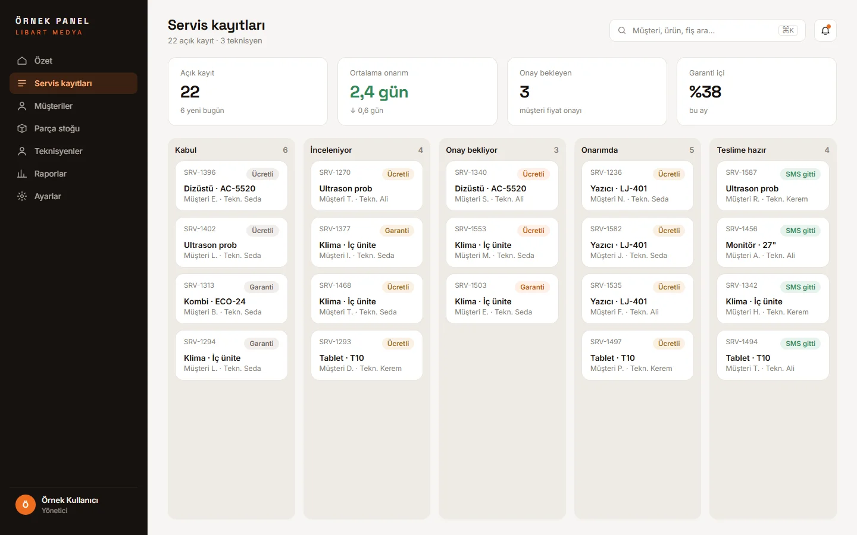
Task: Open Parça stoğu page
Action: point(73,128)
